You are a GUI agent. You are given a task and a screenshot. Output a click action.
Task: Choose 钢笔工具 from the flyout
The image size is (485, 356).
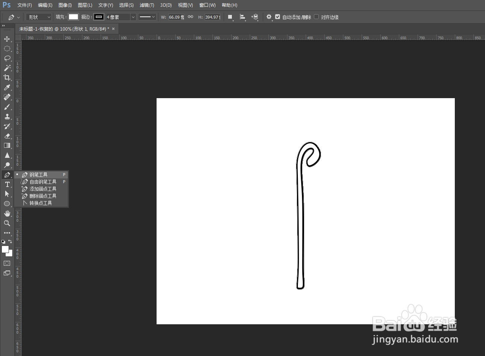(41, 175)
